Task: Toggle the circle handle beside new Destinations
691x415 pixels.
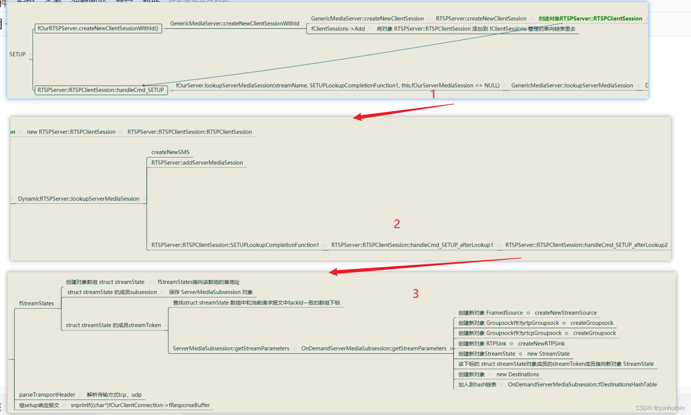Action: point(490,374)
